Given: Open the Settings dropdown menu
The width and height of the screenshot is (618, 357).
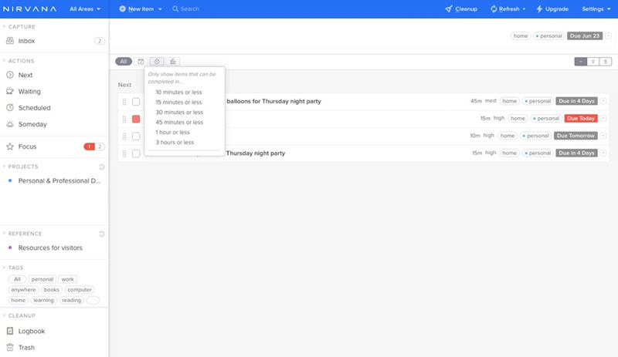Looking at the screenshot, I should [596, 8].
